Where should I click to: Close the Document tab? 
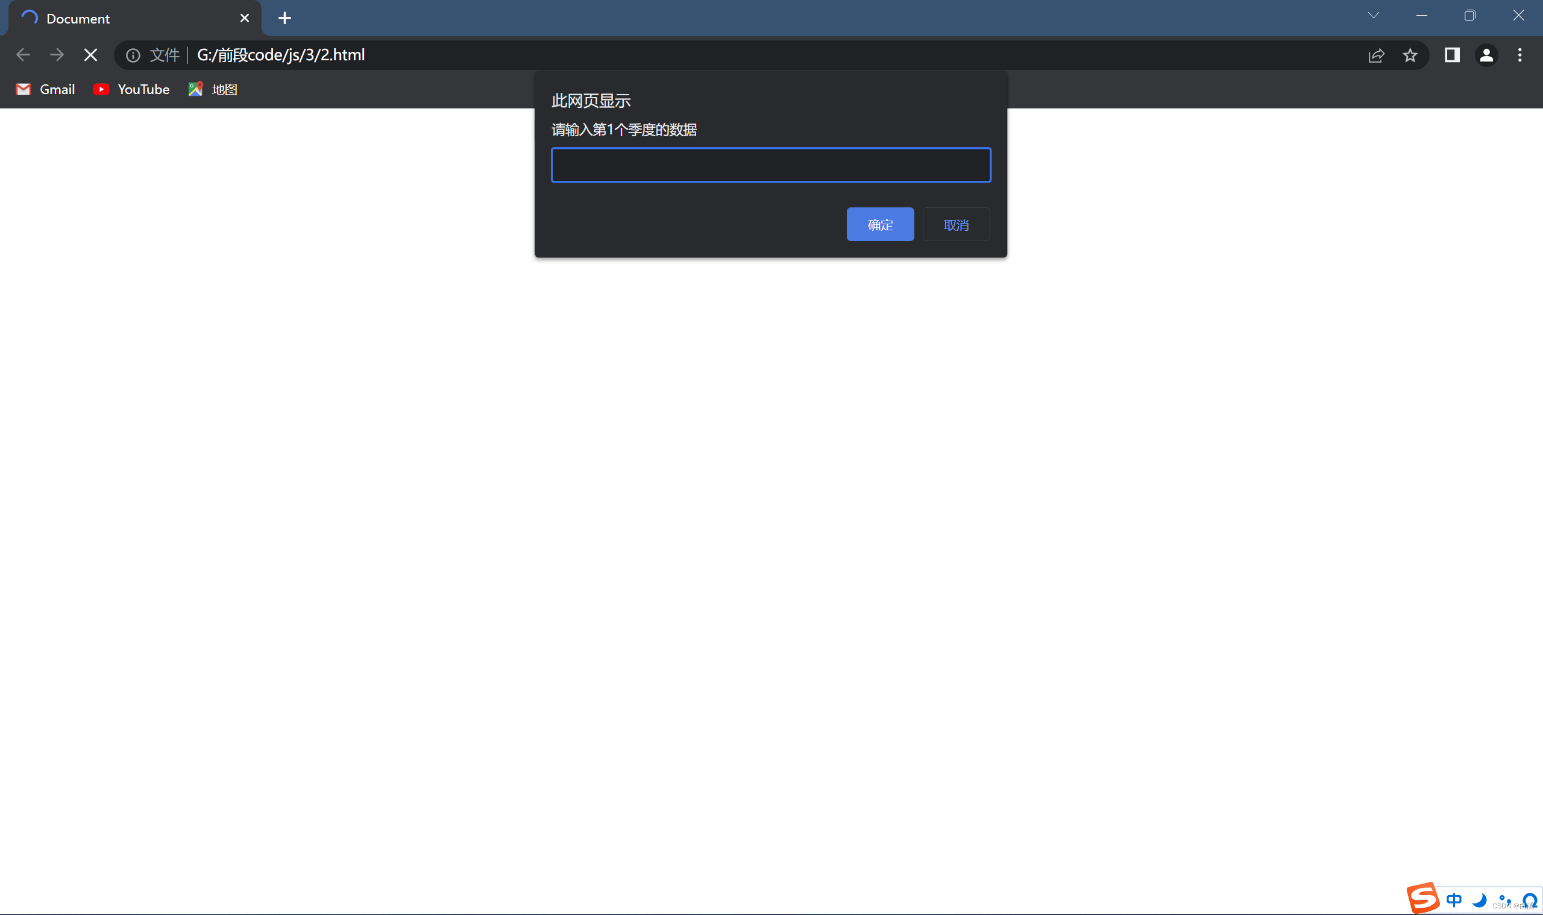coord(244,19)
